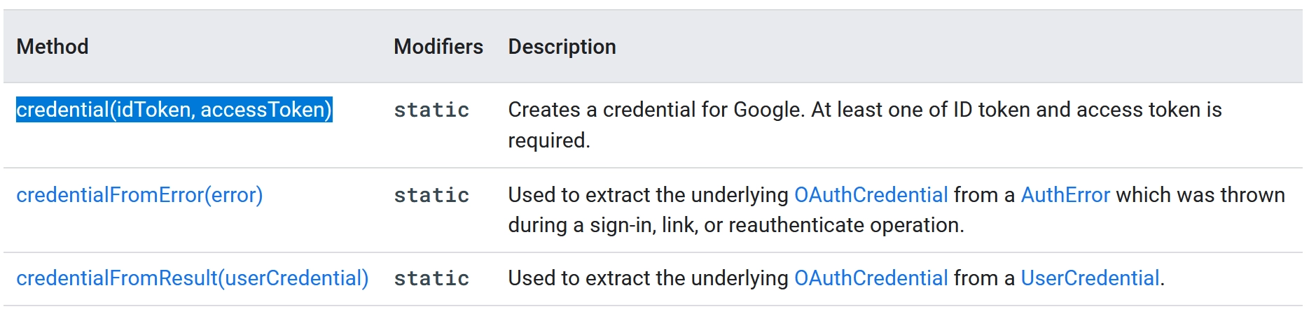Click "Used to extract the underlying" in the credentialFromError row

tap(649, 195)
